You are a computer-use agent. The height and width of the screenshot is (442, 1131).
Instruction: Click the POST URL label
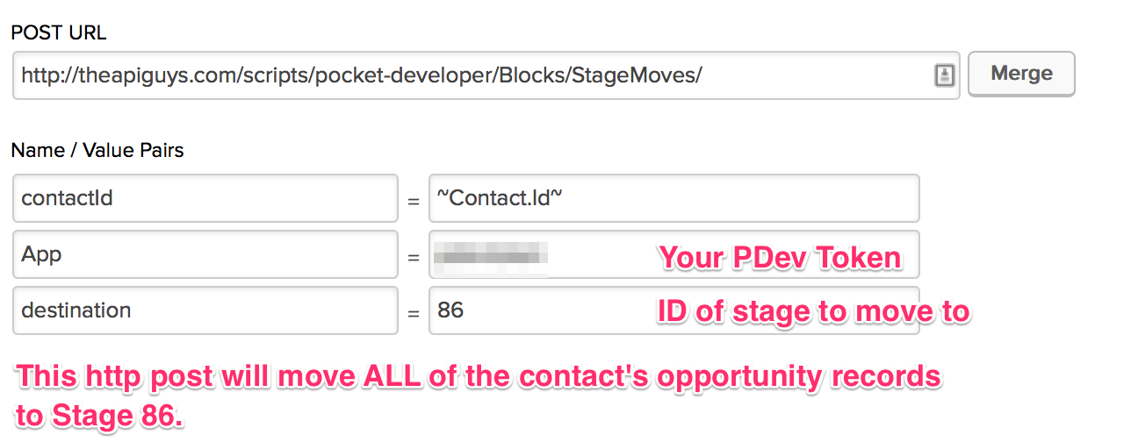[x=58, y=33]
